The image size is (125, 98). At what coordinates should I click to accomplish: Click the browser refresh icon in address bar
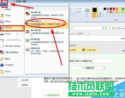pos(103,28)
